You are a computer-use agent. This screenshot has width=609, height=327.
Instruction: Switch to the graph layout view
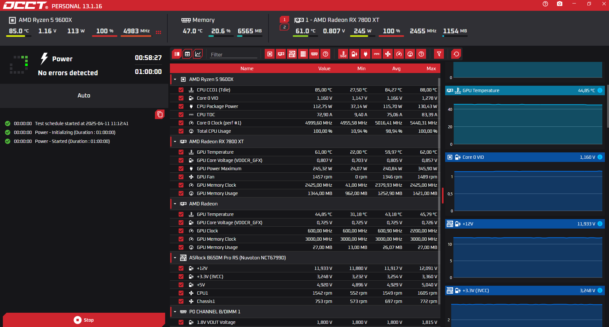(198, 54)
